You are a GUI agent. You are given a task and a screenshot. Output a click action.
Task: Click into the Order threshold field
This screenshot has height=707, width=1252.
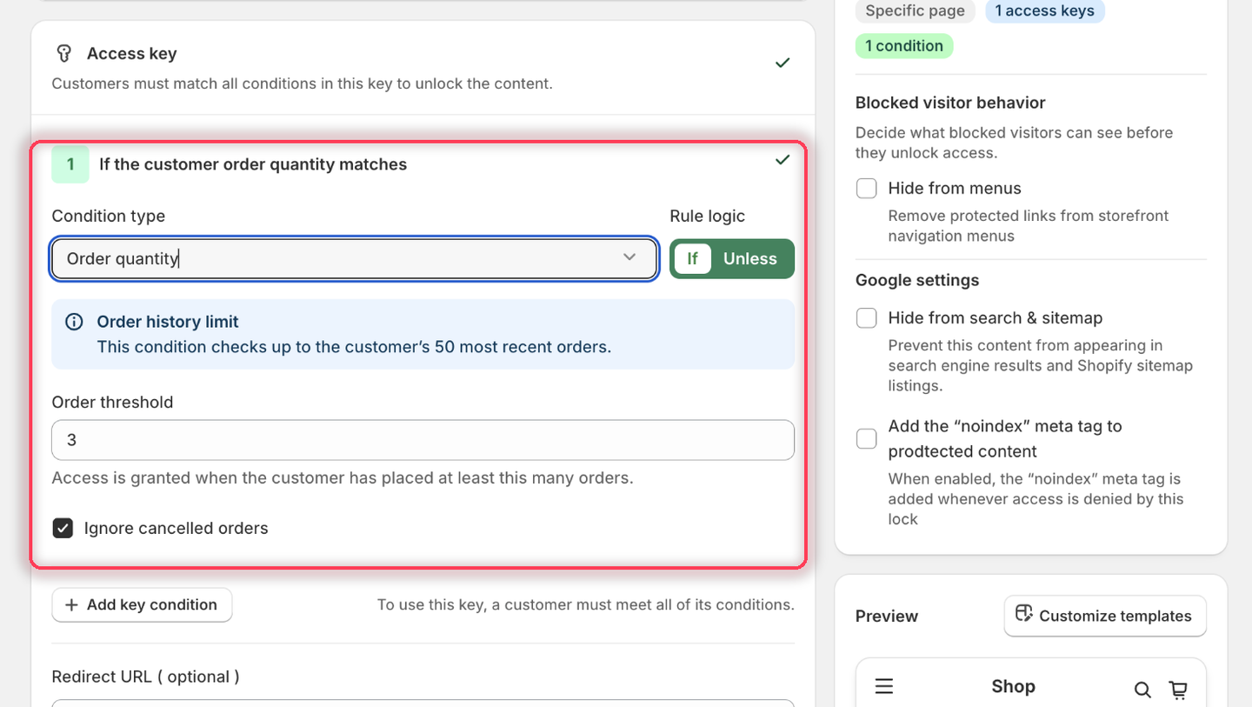(423, 440)
